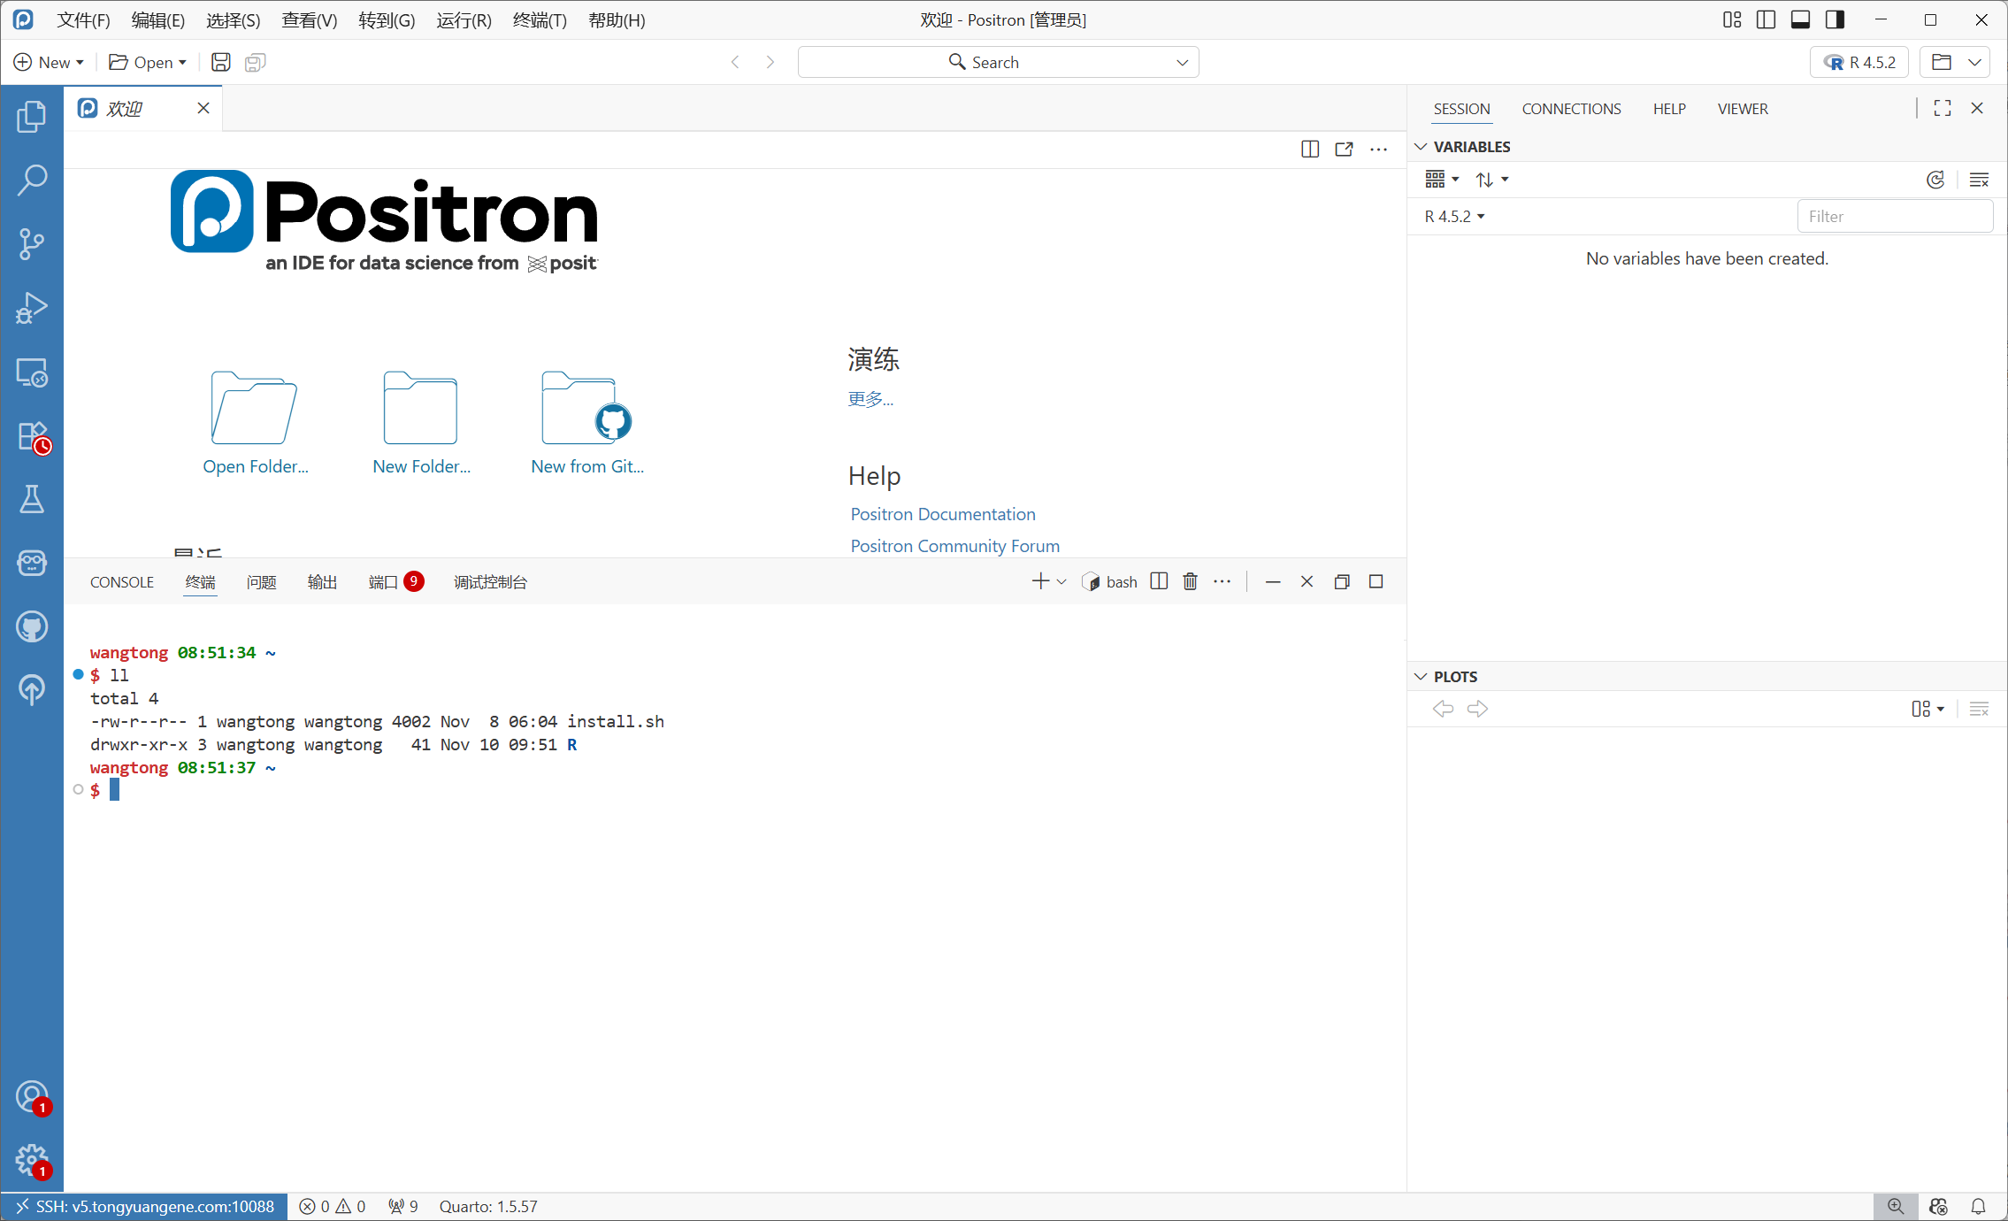The image size is (2008, 1221).
Task: Click the restore panel icon beside maximize
Action: click(x=1341, y=581)
